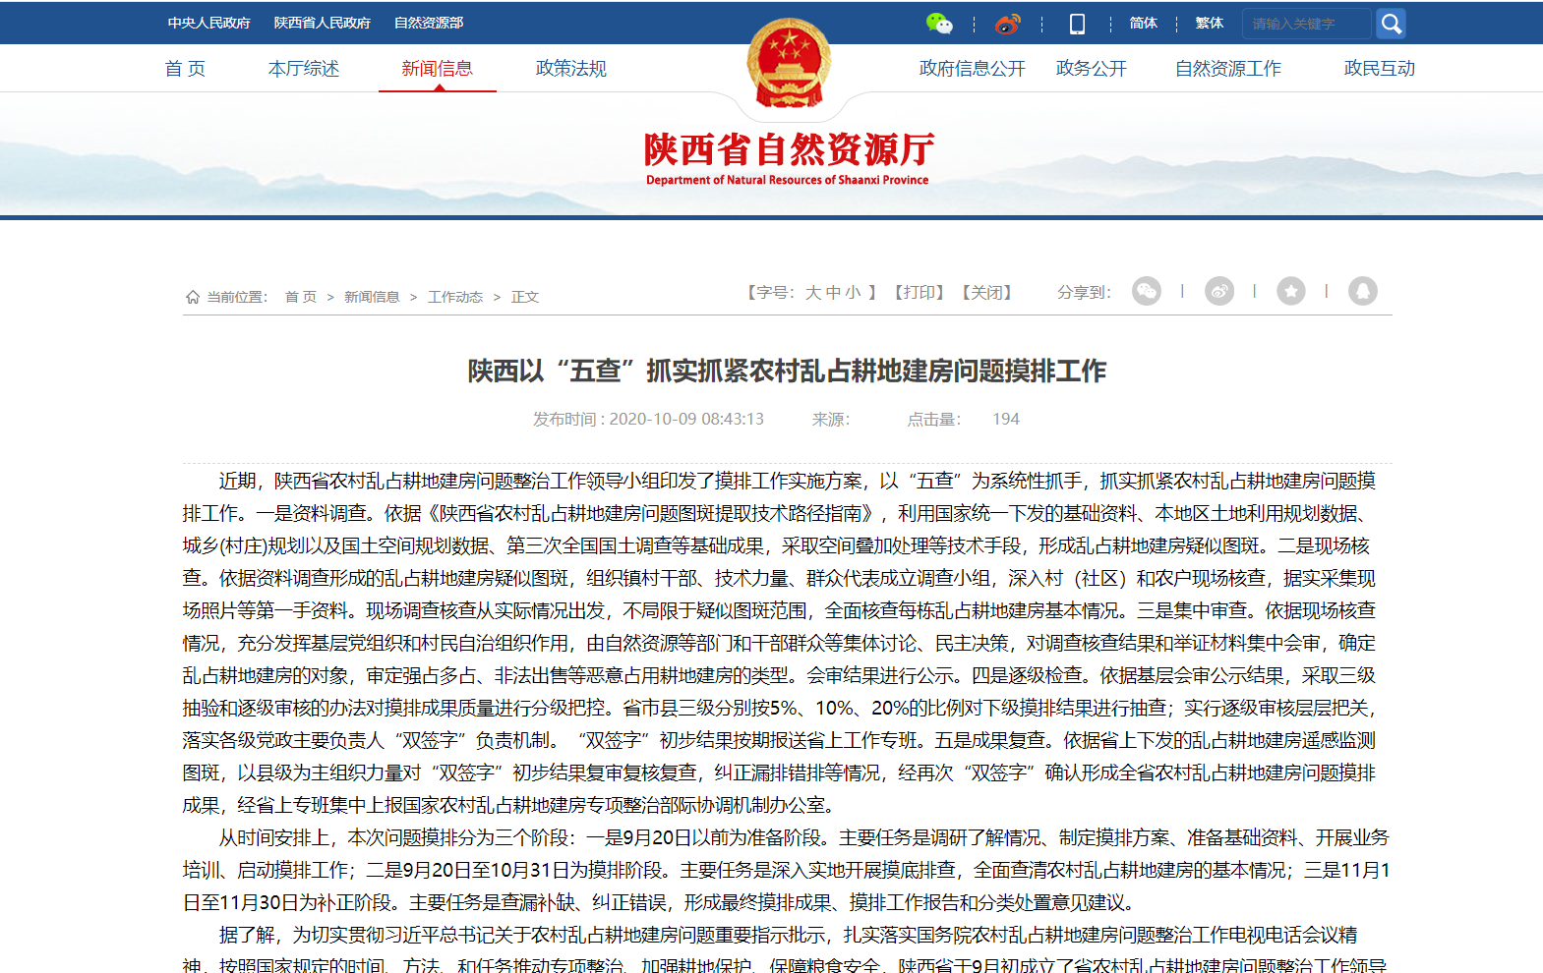Open 自然资源部 link

pos(429,23)
